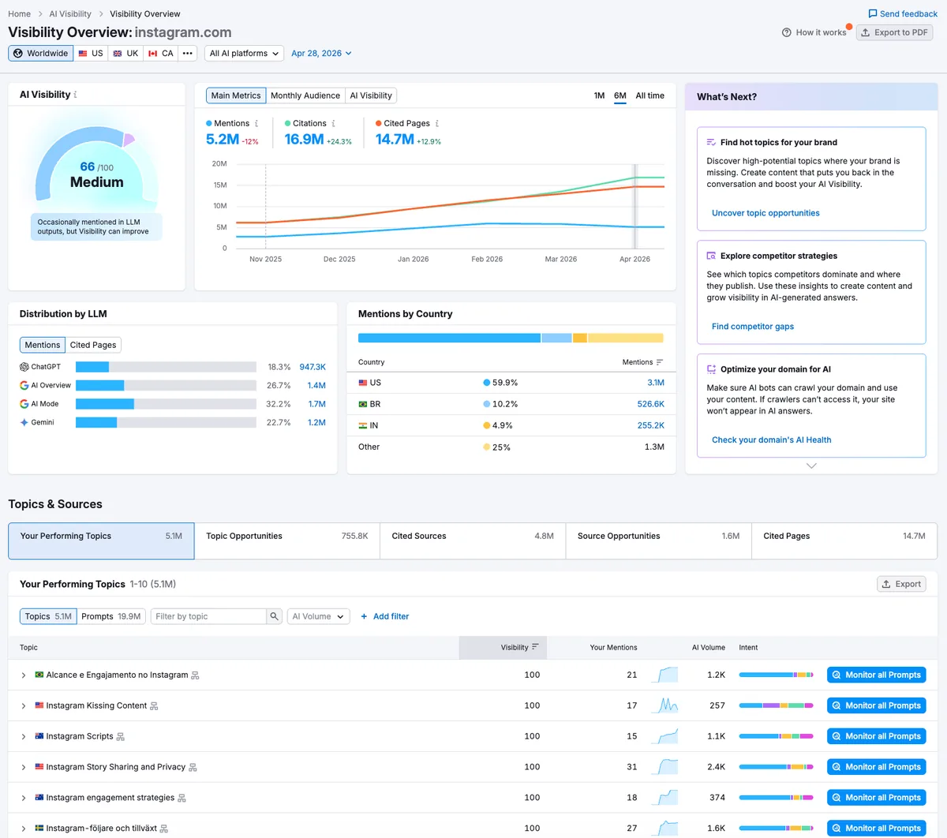Click the Add filter button
947x838 pixels.
[384, 616]
